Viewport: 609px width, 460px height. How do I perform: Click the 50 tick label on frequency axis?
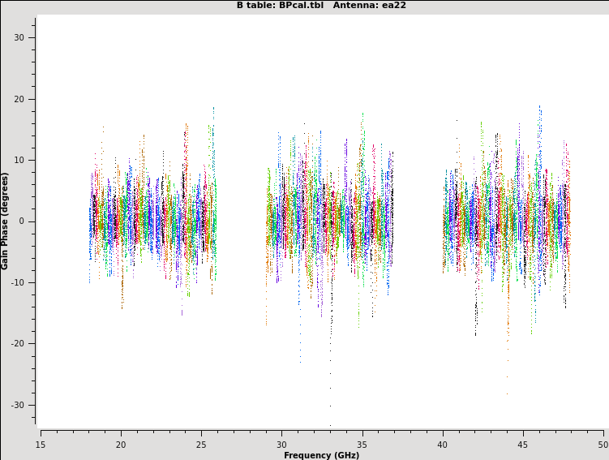tap(603, 444)
